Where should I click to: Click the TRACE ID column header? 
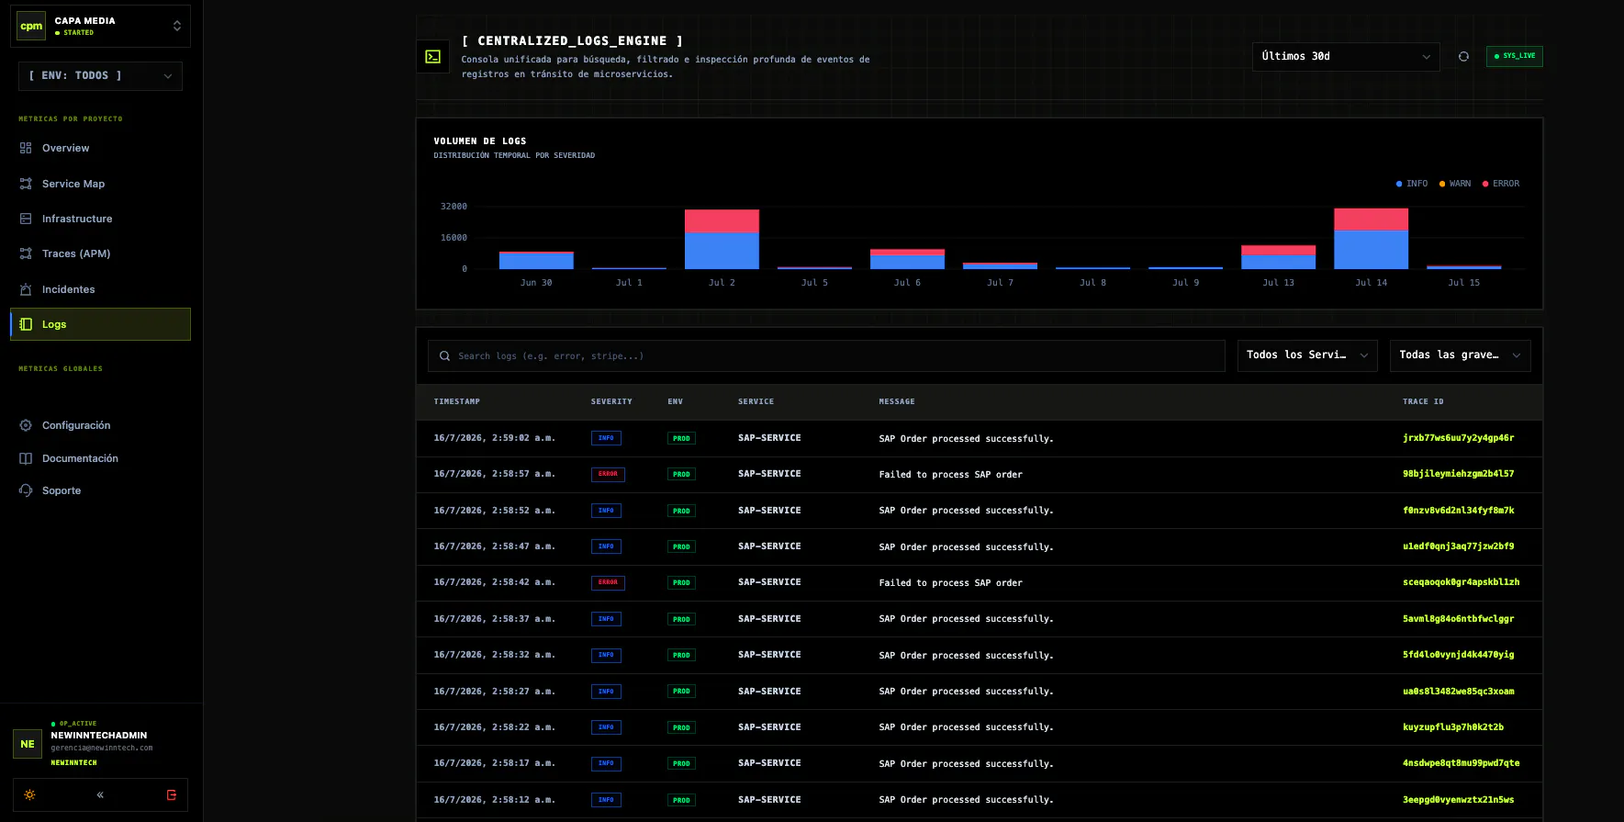[x=1423, y=401]
